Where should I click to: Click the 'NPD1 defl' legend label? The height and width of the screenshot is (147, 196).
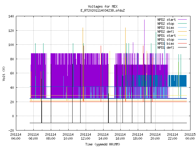[x=166, y=47]
